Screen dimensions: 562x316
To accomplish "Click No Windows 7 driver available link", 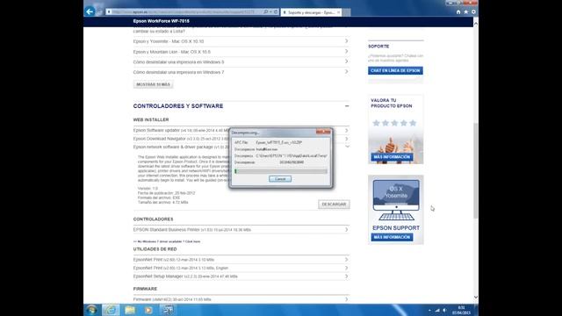I will pyautogui.click(x=167, y=241).
